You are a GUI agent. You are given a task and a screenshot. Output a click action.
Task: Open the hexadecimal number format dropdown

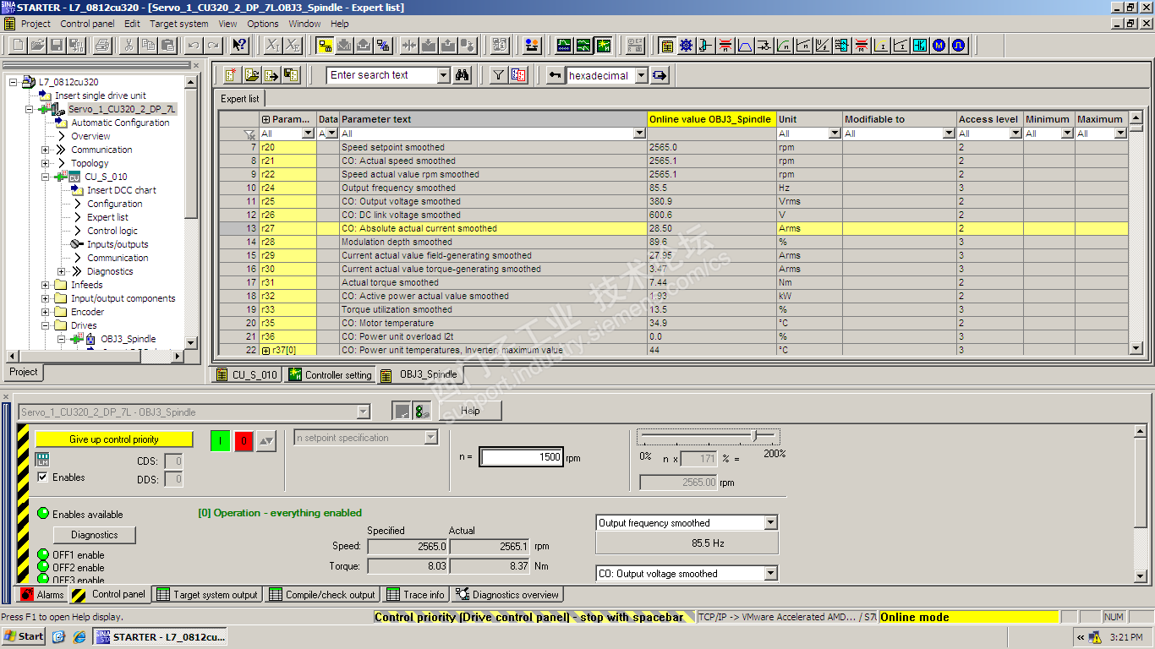coord(640,75)
